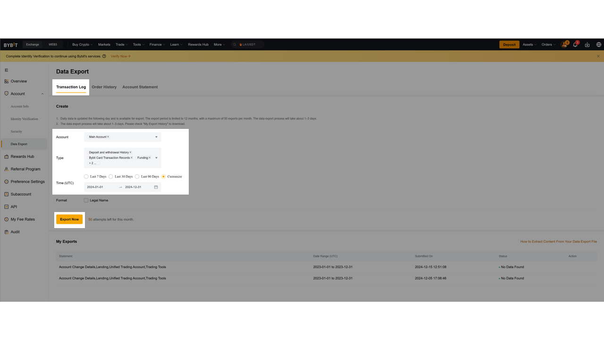Viewport: 604px width, 340px height.
Task: Tick the Legal Name checkbox
Action: [86, 200]
